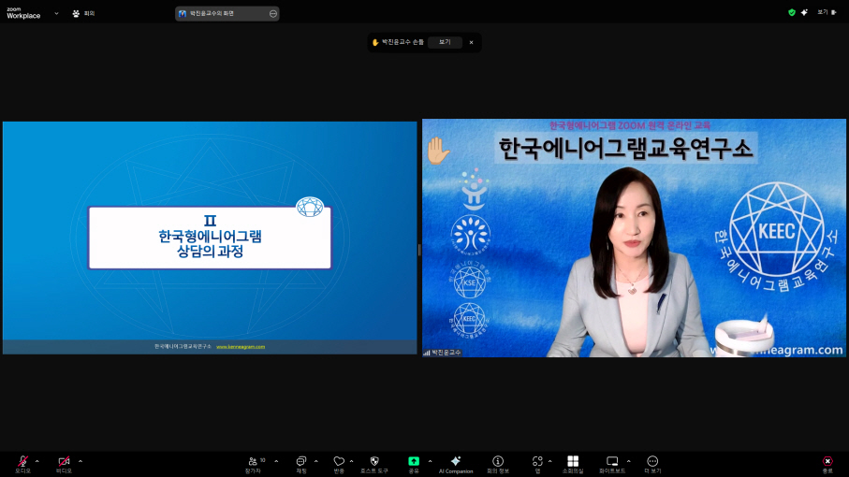849x477 pixels.
Task: Click options circle on shared screen tab
Action: pyautogui.click(x=273, y=13)
